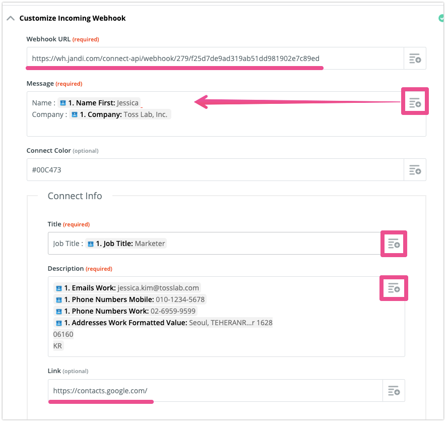The width and height of the screenshot is (446, 422).
Task: Collapse the Customize Incoming Webhook section
Action: coord(10,18)
